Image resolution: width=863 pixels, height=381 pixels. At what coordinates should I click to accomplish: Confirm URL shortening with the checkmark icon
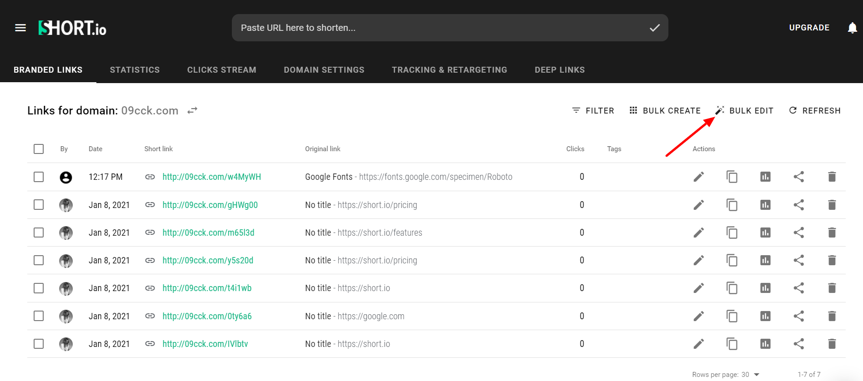point(655,28)
